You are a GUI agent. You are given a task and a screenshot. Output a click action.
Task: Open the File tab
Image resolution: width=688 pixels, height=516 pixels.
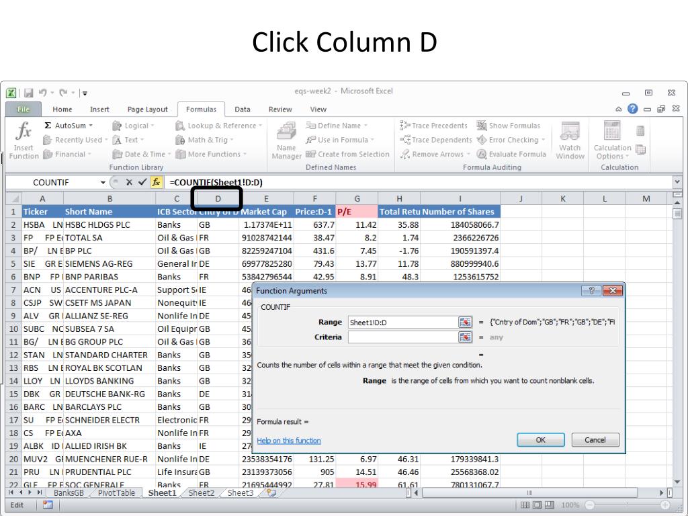point(24,110)
